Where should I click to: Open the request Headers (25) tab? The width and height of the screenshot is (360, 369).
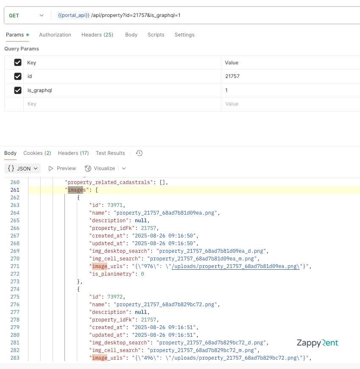click(x=97, y=35)
